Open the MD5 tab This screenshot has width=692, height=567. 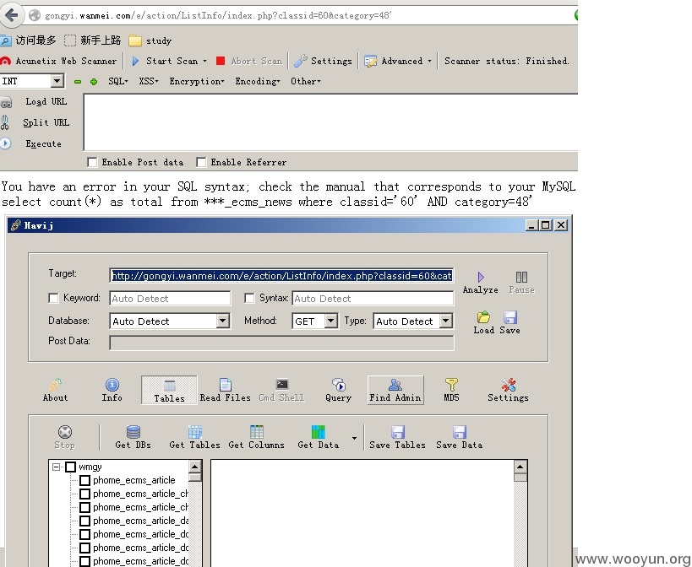click(451, 391)
